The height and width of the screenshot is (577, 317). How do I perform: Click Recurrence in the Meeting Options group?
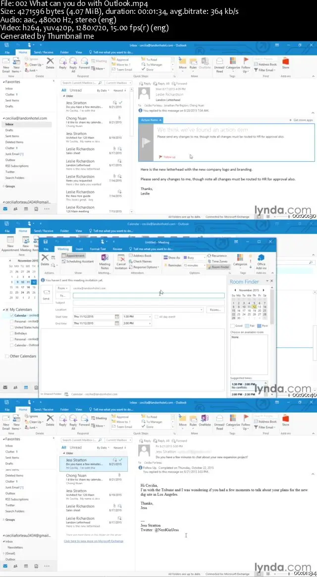click(217, 256)
